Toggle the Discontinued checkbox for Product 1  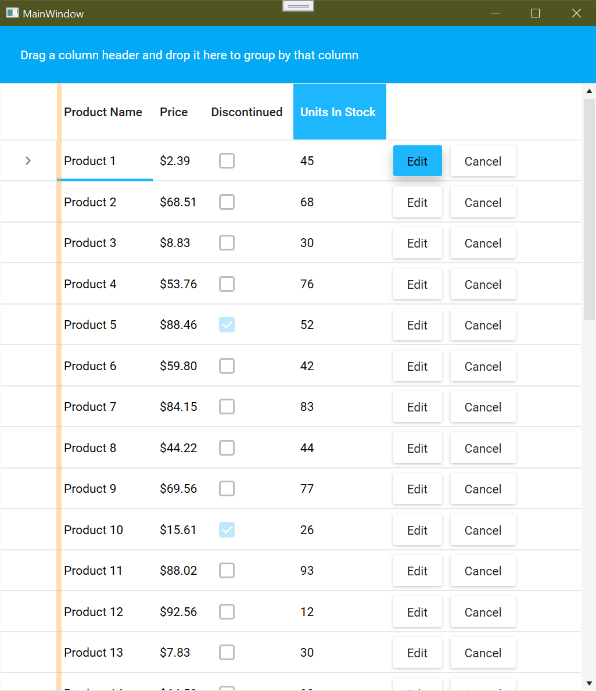[x=227, y=161]
